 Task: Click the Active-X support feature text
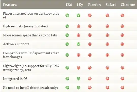coord(16,44)
